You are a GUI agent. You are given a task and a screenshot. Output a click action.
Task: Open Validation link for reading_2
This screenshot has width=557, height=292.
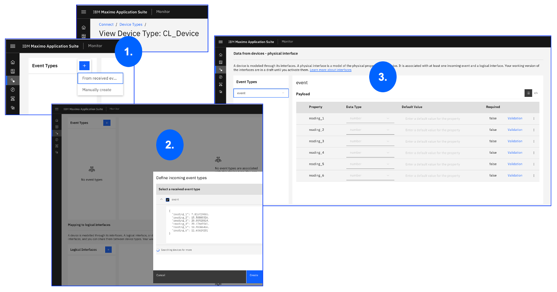pos(515,130)
